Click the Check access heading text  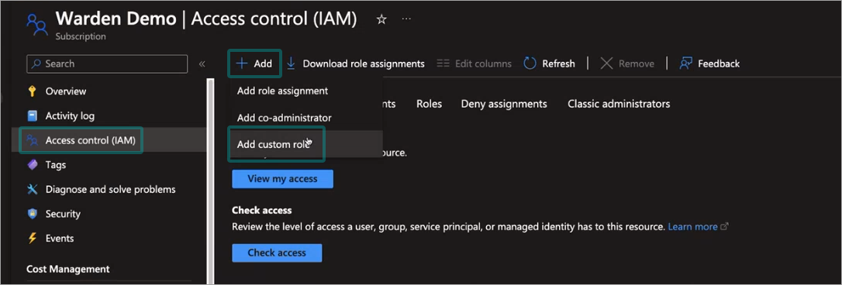261,211
